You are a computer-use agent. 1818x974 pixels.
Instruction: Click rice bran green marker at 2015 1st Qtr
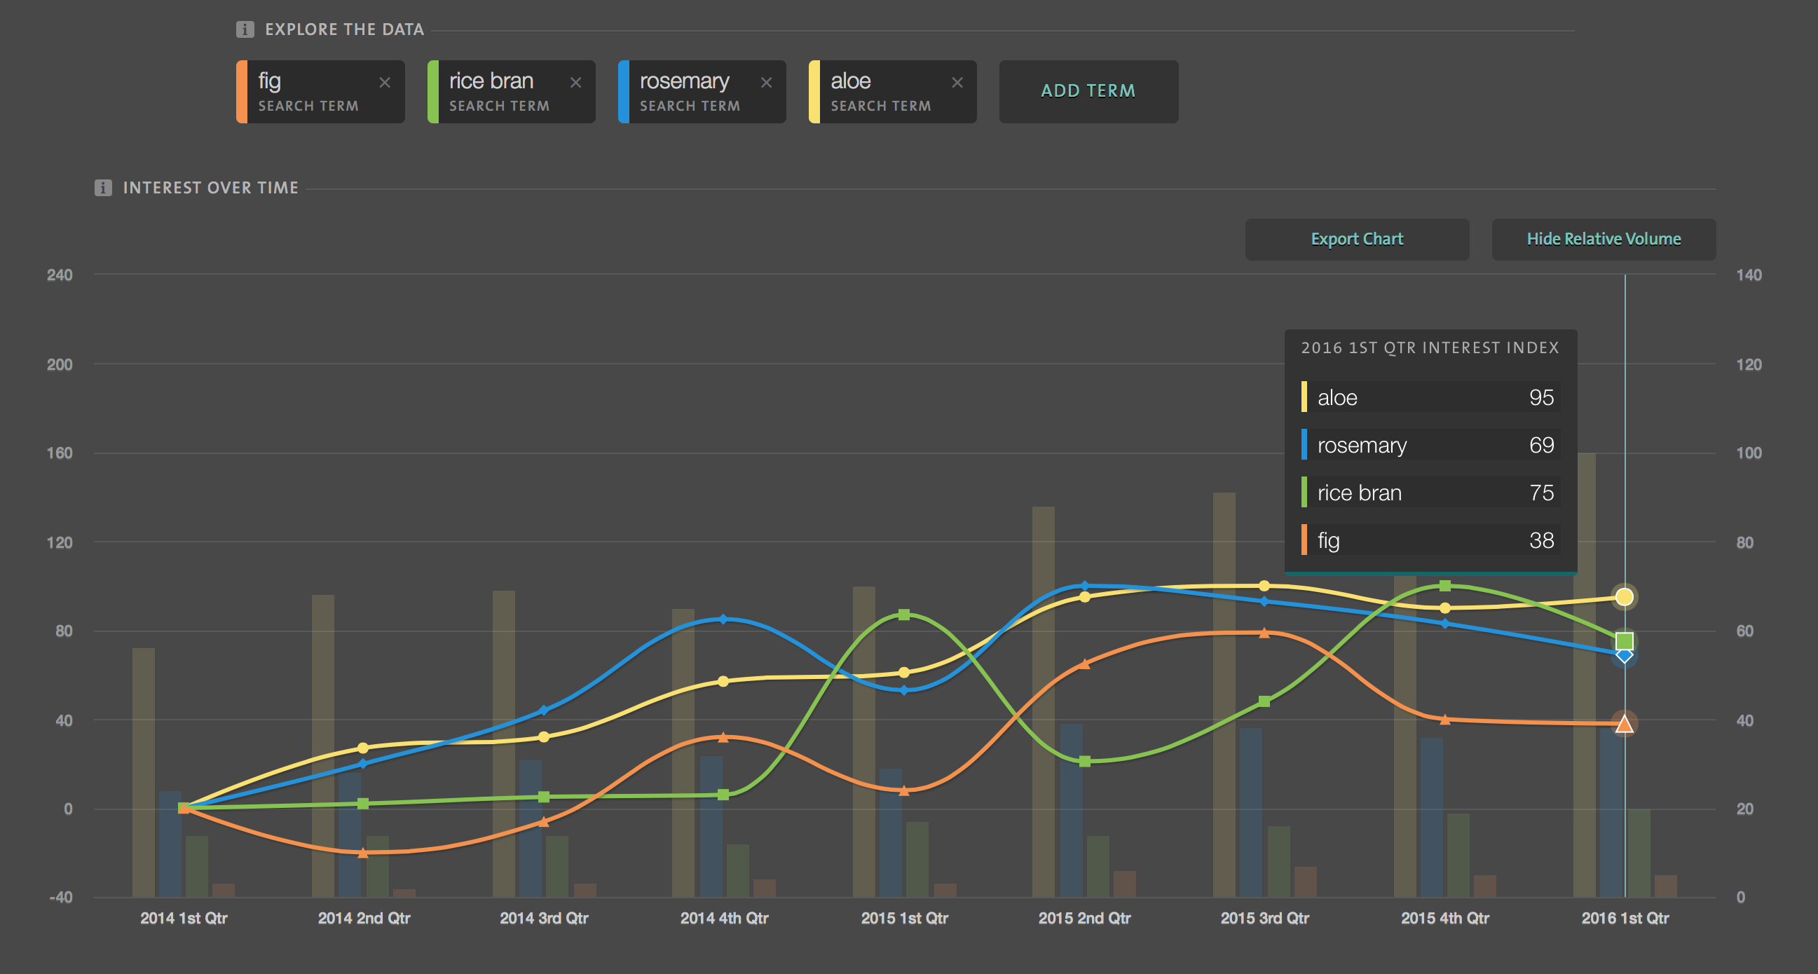click(x=904, y=615)
